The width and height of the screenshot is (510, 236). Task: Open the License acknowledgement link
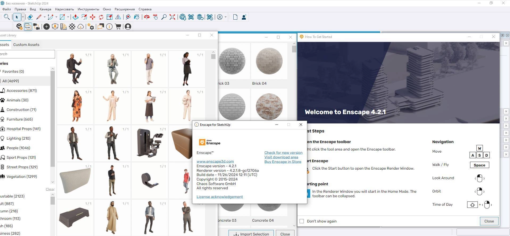click(x=220, y=197)
